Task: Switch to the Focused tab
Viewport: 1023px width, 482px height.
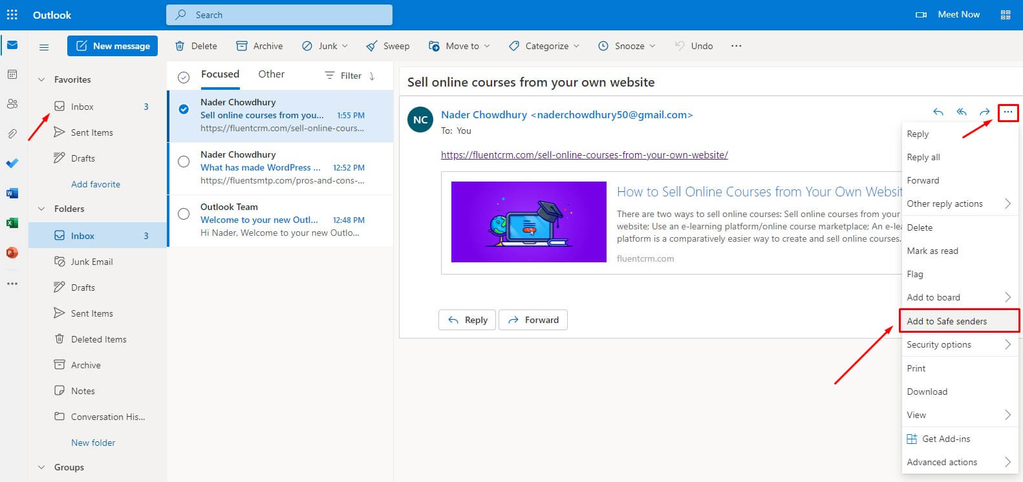Action: 220,74
